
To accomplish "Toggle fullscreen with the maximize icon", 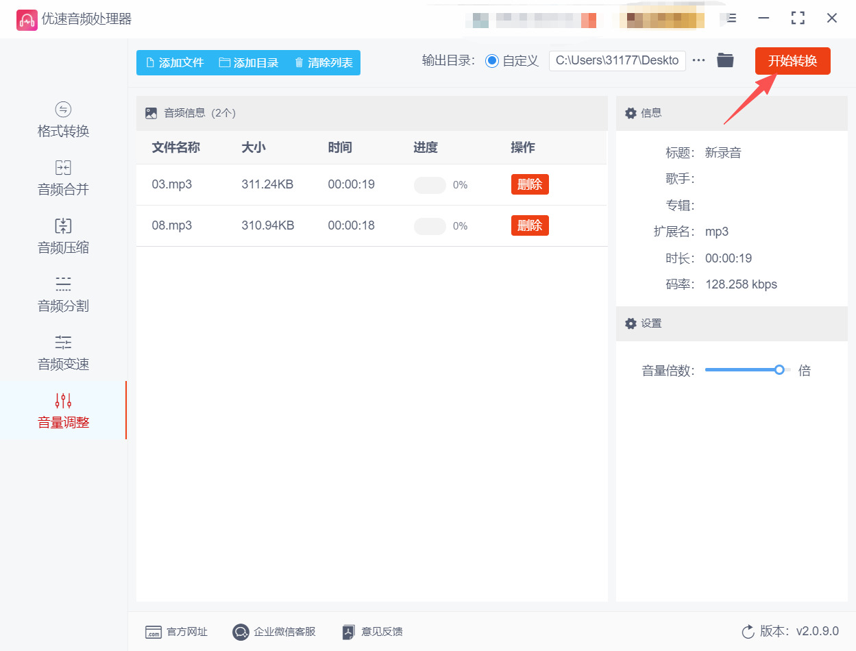I will (x=798, y=19).
